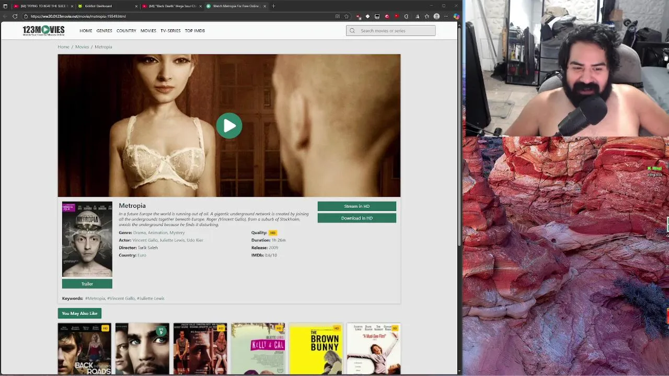Click the #Juliette Lewis keyword
The image size is (669, 376).
coord(151,299)
